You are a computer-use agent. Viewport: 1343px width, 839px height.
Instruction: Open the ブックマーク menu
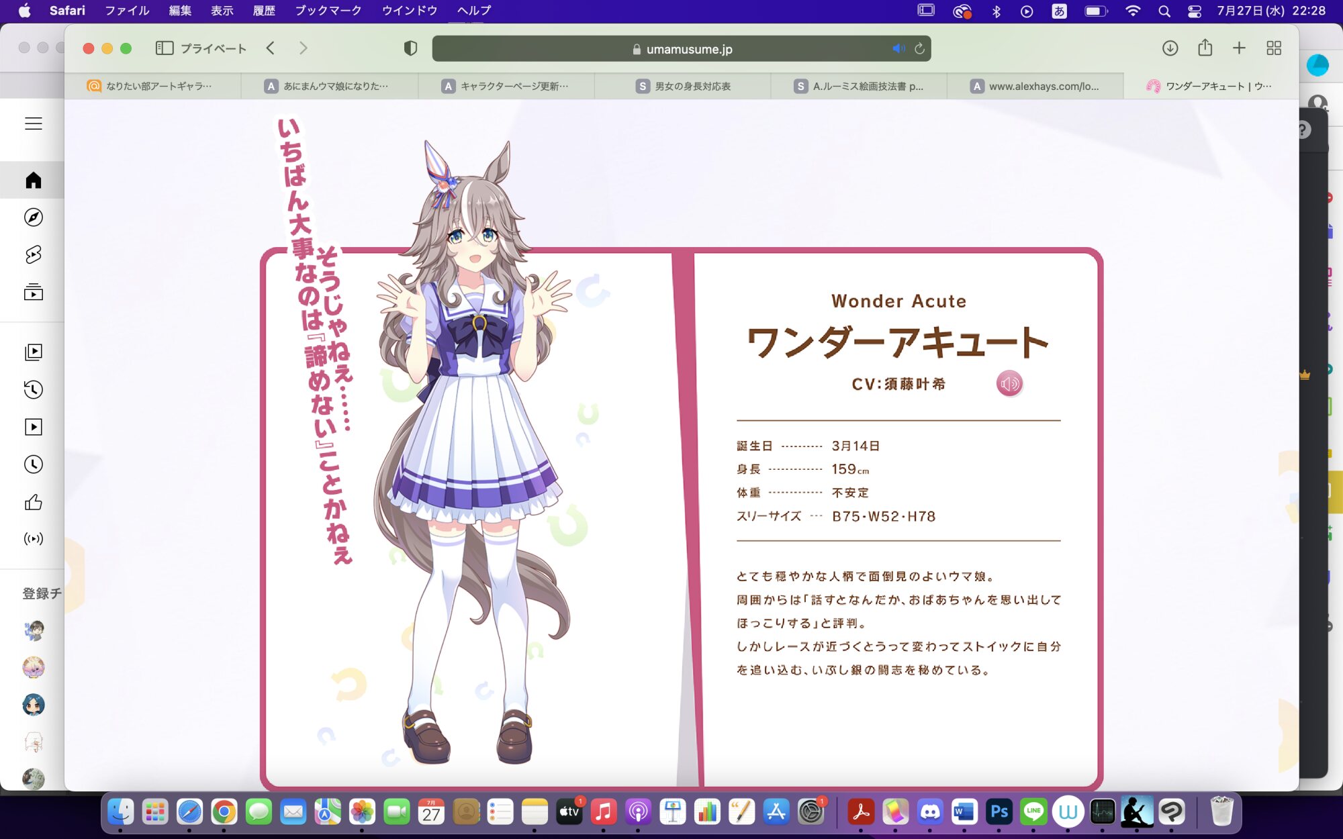point(328,11)
